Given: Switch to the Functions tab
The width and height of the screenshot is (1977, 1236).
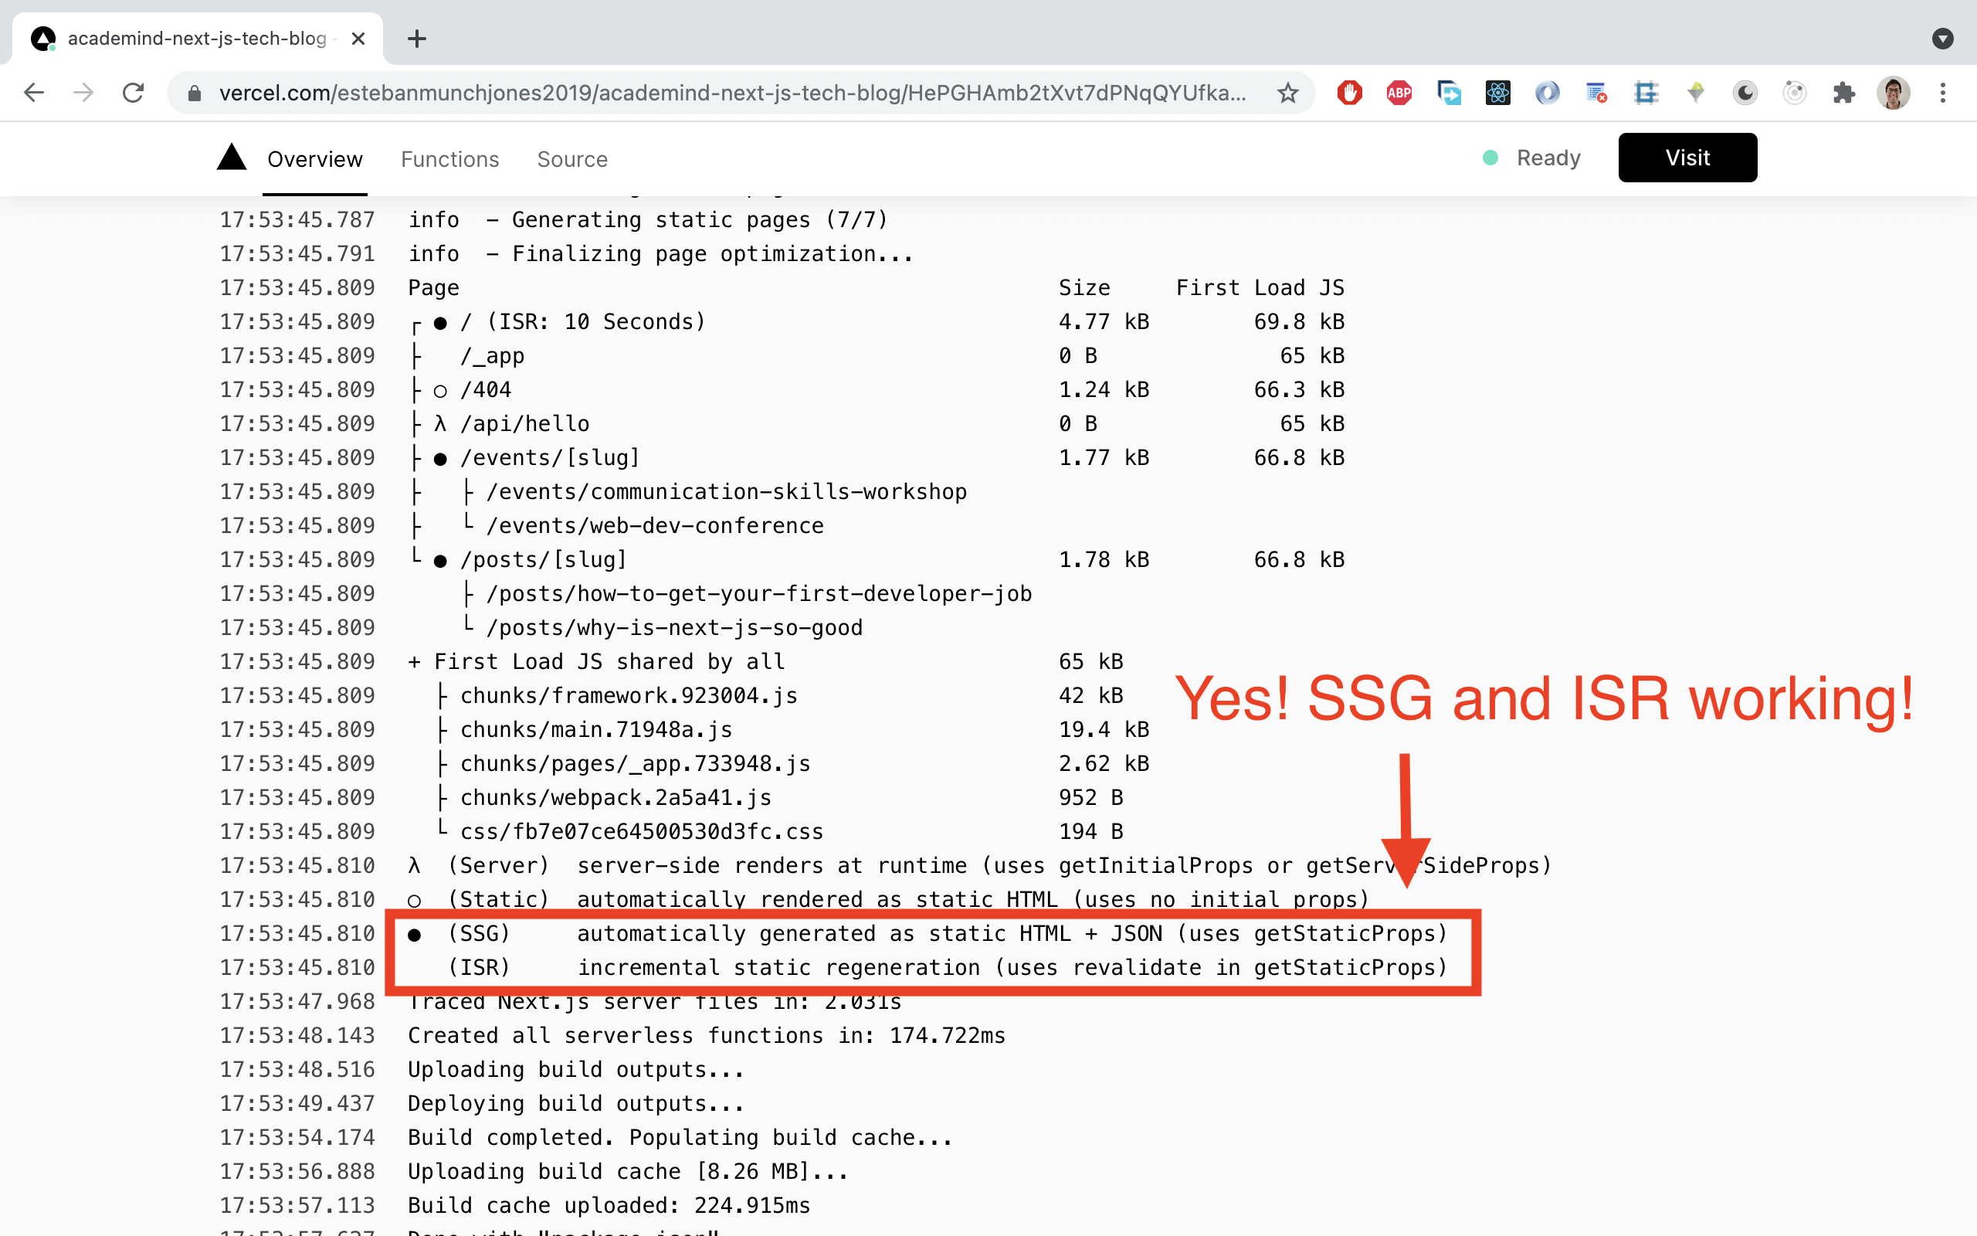Looking at the screenshot, I should [449, 158].
